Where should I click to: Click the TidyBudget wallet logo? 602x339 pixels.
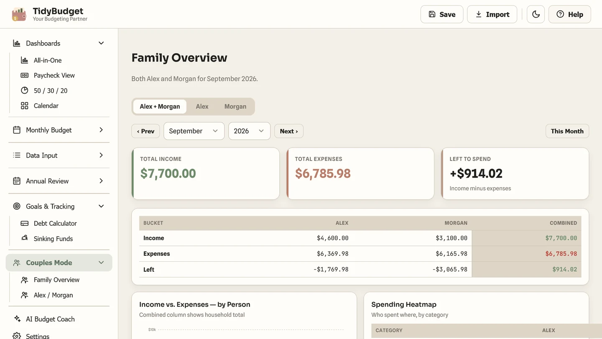[x=19, y=14]
